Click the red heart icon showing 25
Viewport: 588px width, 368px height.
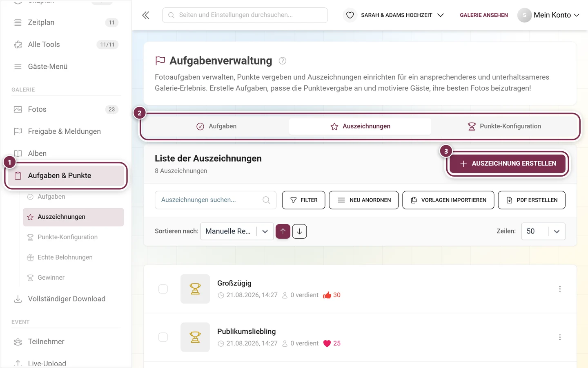click(327, 343)
